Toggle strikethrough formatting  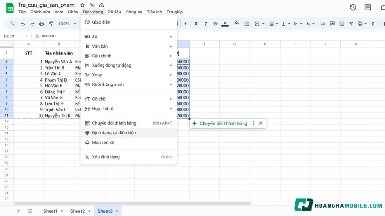coord(215,24)
